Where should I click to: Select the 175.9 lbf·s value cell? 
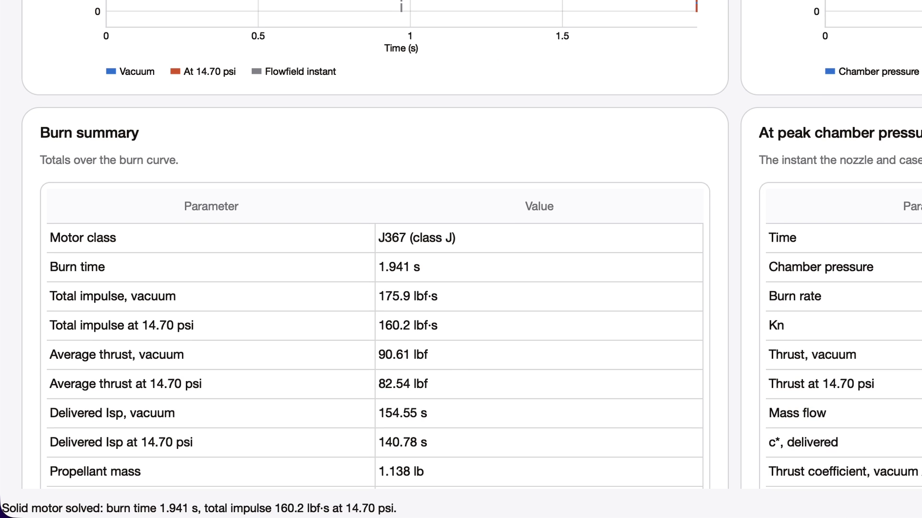(539, 296)
